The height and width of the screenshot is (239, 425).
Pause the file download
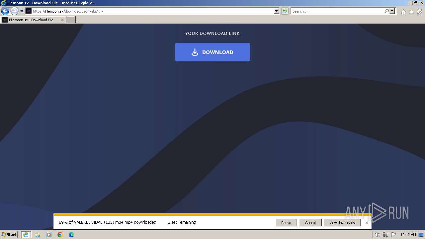click(286, 223)
